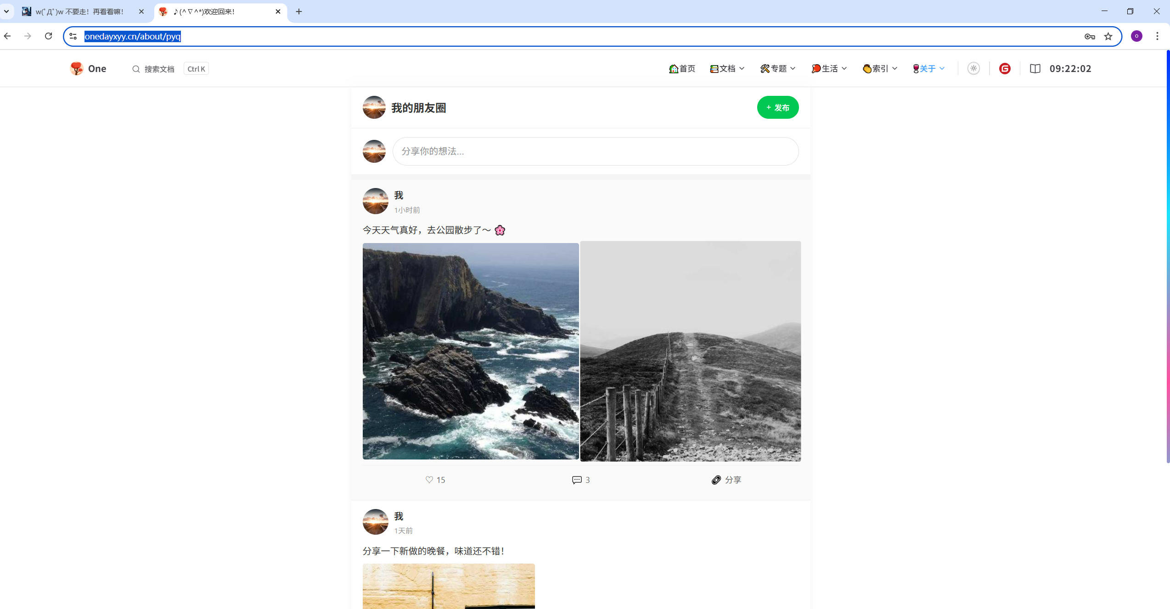This screenshot has height=609, width=1170.
Task: Open the 生活 dropdown menu
Action: 829,69
